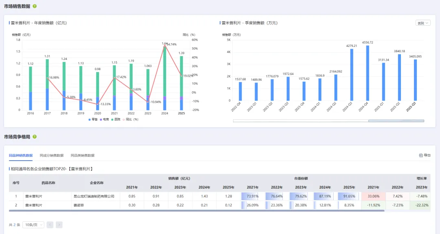Click 序号 column header

click(x=16, y=183)
